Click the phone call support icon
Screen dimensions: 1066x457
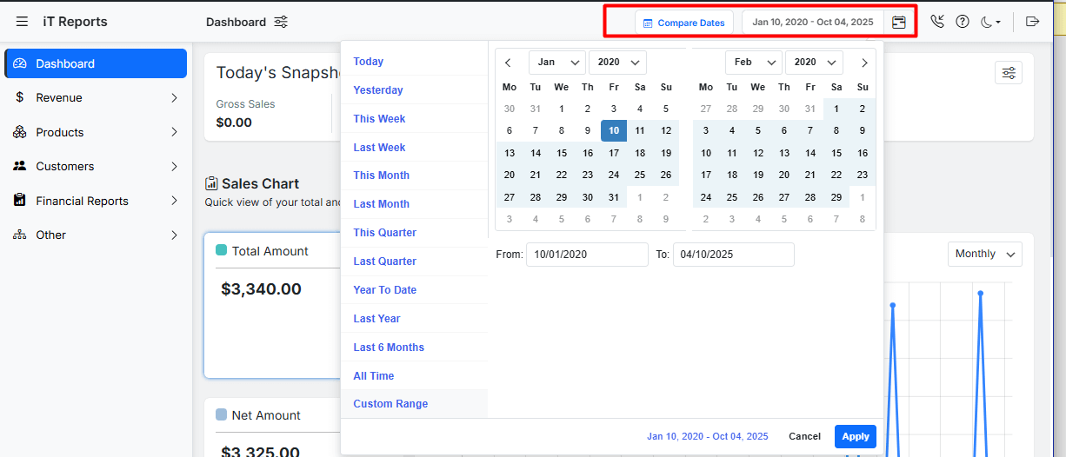(937, 22)
